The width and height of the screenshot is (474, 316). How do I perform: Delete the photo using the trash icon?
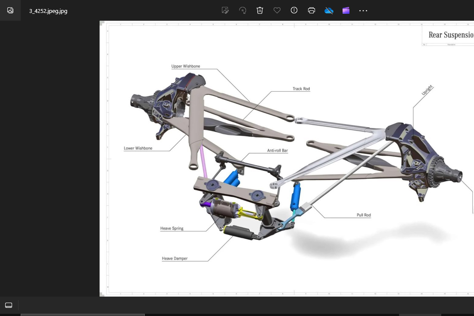pyautogui.click(x=260, y=10)
